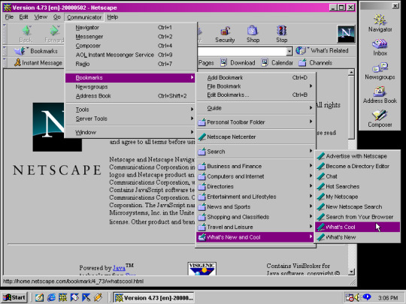
Task: Click the page scrollbar down arrow
Action: (351, 272)
